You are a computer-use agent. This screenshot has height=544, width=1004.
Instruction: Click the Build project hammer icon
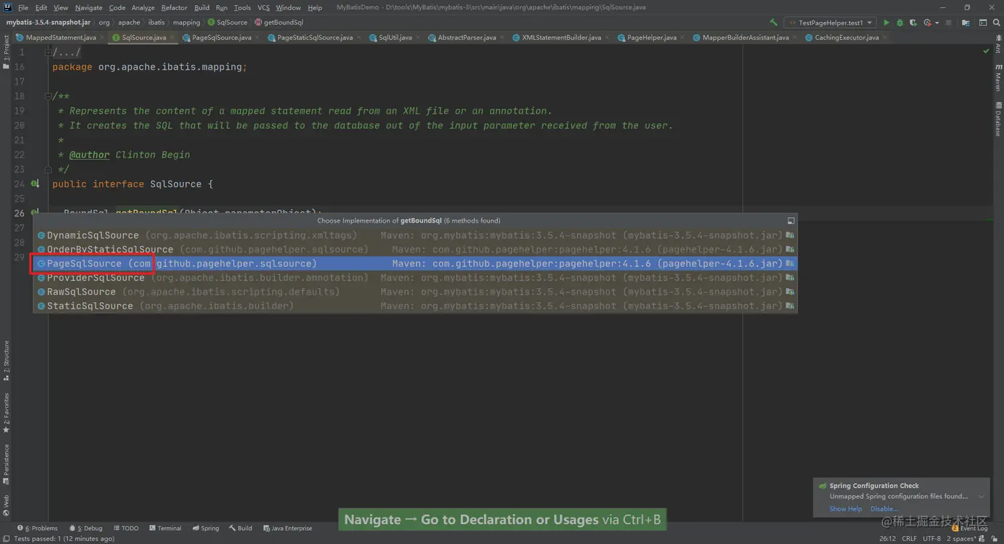click(x=774, y=23)
